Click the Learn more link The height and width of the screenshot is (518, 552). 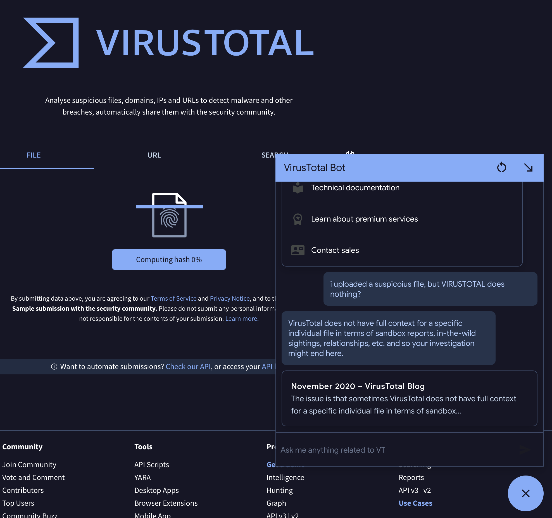click(x=242, y=319)
